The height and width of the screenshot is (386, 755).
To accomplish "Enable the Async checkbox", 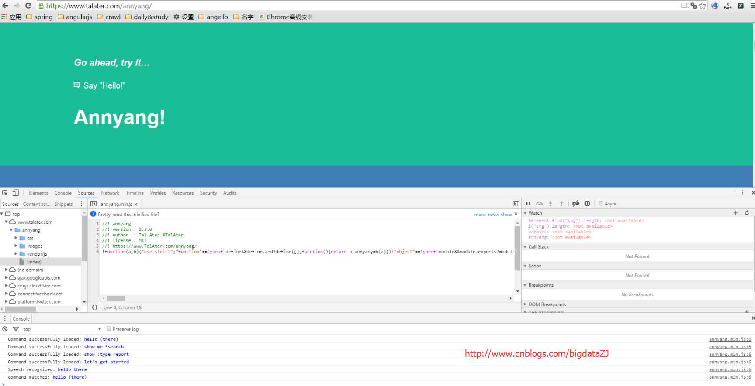I will coord(601,203).
